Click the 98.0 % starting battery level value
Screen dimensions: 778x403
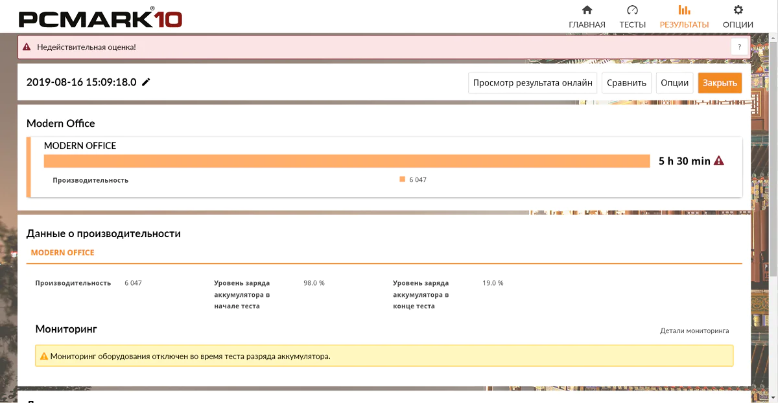[314, 283]
